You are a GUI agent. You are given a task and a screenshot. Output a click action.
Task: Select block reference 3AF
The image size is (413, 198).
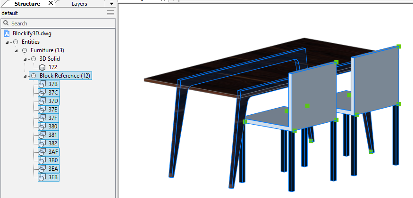coord(53,152)
